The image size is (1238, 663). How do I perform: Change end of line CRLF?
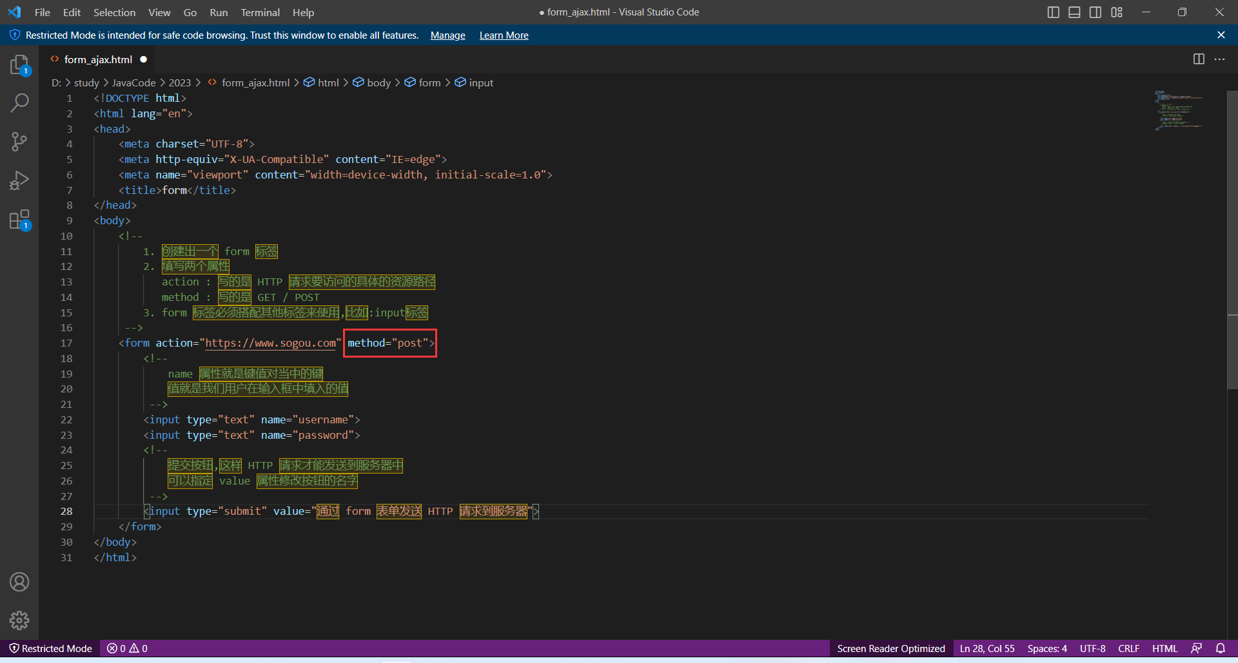(x=1128, y=648)
